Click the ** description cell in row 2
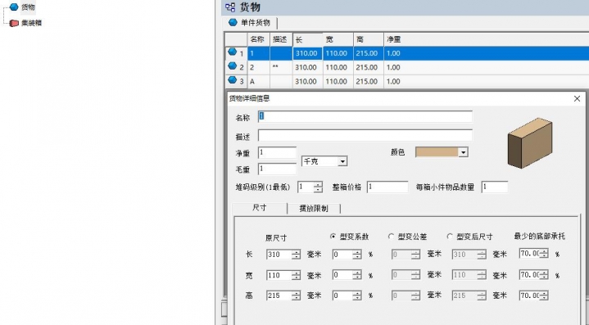Screen dimensions: 589x325 coord(281,68)
